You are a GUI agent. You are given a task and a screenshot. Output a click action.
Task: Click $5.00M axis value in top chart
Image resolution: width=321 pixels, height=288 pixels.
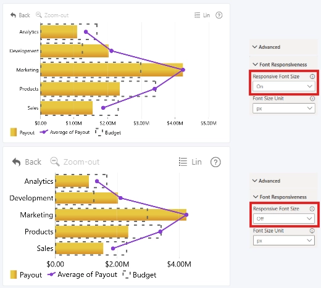pyautogui.click(x=209, y=123)
